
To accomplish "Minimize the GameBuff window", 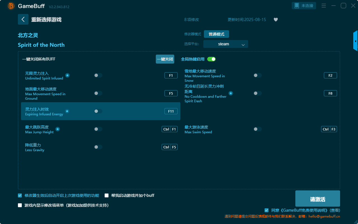I will [333, 6].
